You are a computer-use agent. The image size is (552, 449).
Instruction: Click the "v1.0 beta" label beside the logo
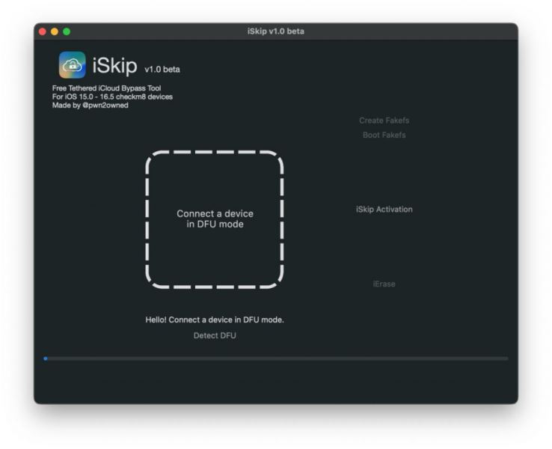coord(162,70)
